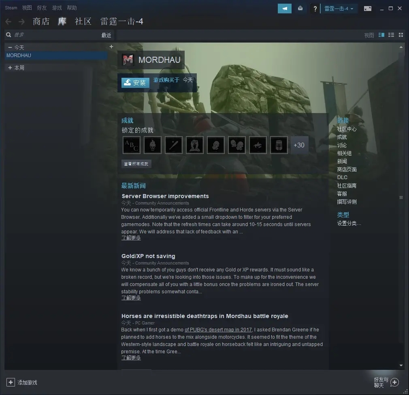This screenshot has height=395, width=409.
Task: Open the 撰写评测 link
Action: 347,202
